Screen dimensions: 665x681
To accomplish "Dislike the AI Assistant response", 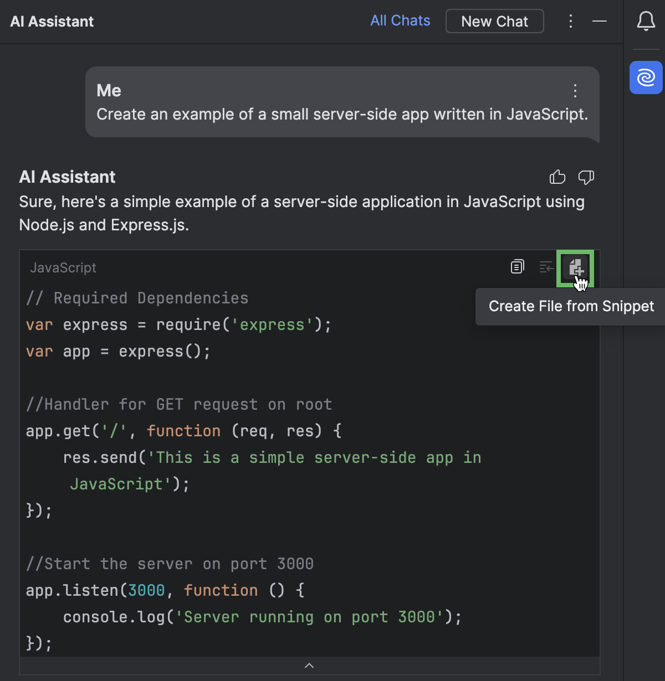I will 586,177.
